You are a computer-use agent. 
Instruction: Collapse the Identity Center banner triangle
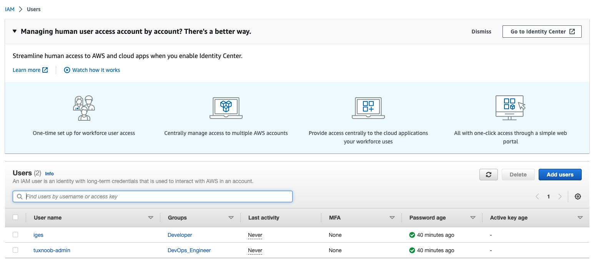(15, 32)
